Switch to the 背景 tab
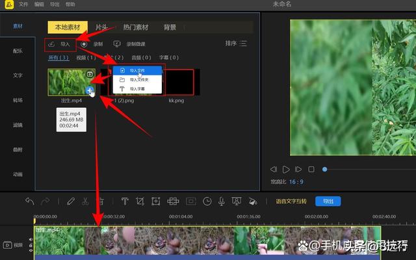Image resolution: width=416 pixels, height=260 pixels. coord(170,27)
